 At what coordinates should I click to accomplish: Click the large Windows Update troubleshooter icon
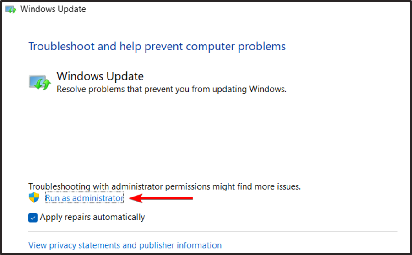pos(40,83)
